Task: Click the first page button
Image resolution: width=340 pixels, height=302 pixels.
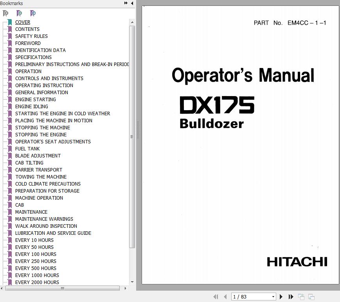Action: click(216, 297)
